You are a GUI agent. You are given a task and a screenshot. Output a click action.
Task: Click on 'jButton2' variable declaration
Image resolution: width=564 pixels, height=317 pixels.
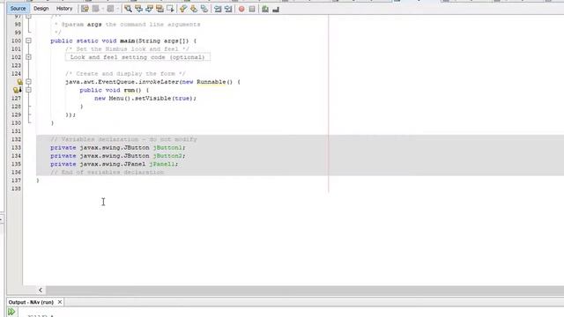click(x=167, y=156)
